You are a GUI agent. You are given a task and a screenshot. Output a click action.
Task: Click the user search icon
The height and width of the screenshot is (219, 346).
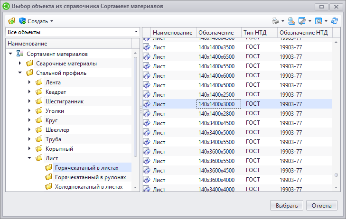coord(291,21)
